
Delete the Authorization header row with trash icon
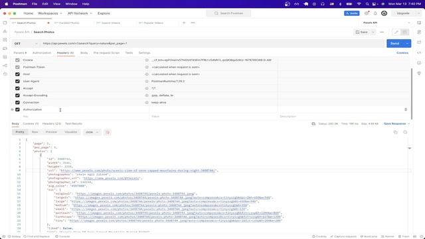tap(406, 110)
